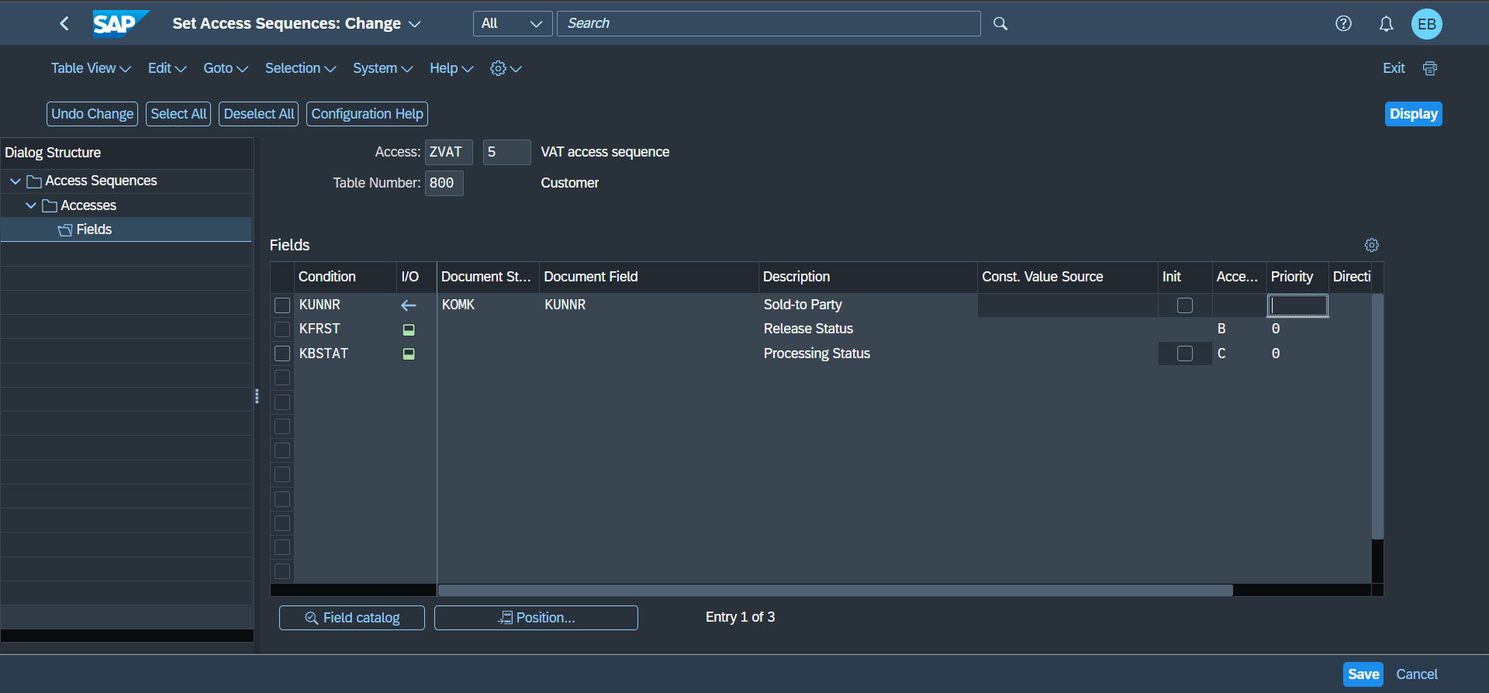1489x693 pixels.
Task: Click the Display button
Action: 1413,114
